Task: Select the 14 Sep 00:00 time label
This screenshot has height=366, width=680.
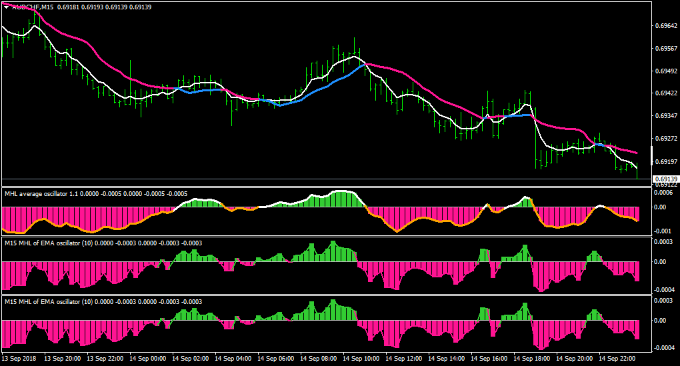Action: click(147, 359)
